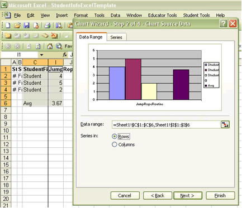Select the Series in Columns option

coord(115,144)
